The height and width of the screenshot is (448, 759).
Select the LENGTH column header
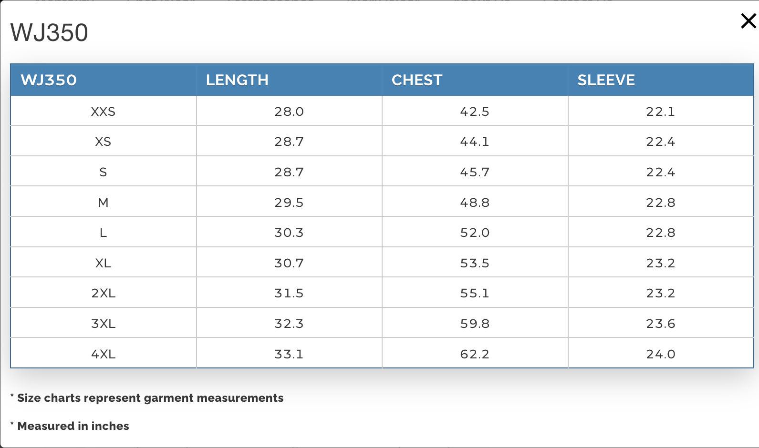[x=237, y=80]
